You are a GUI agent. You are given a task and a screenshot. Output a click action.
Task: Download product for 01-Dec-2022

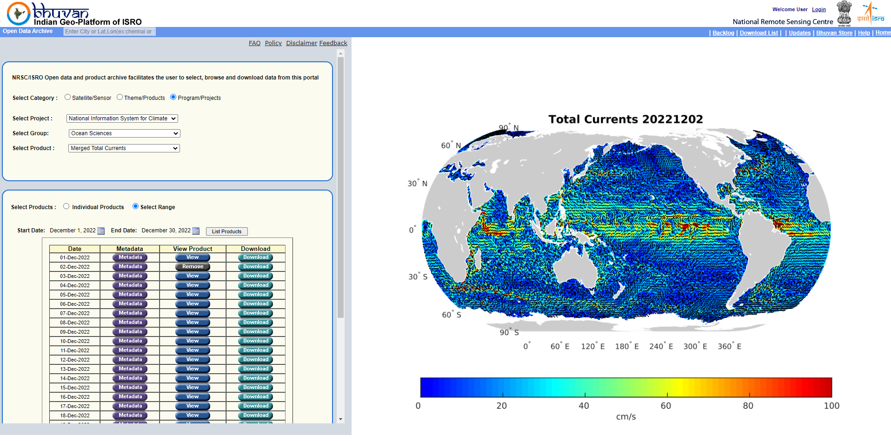coord(255,257)
